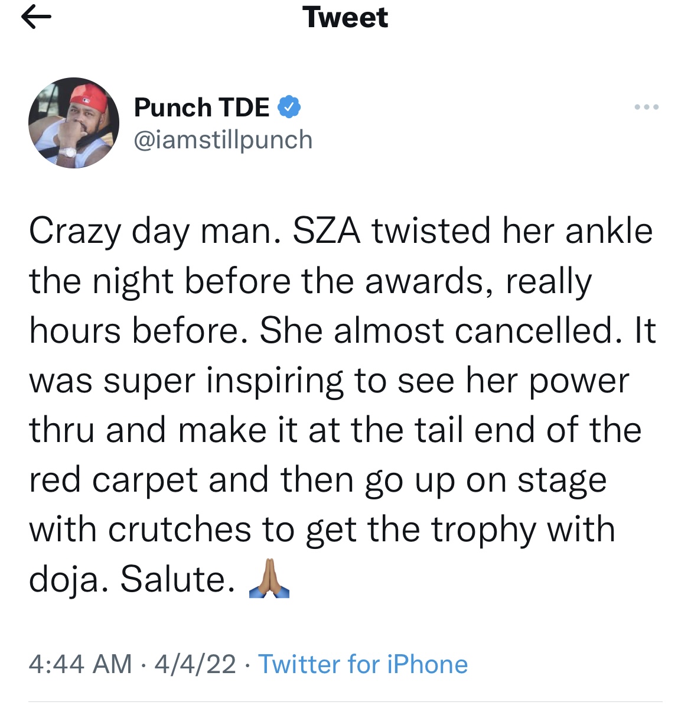Screen dimensions: 691x705
Task: Click the words red carpet in the tweet
Action: coord(113,481)
